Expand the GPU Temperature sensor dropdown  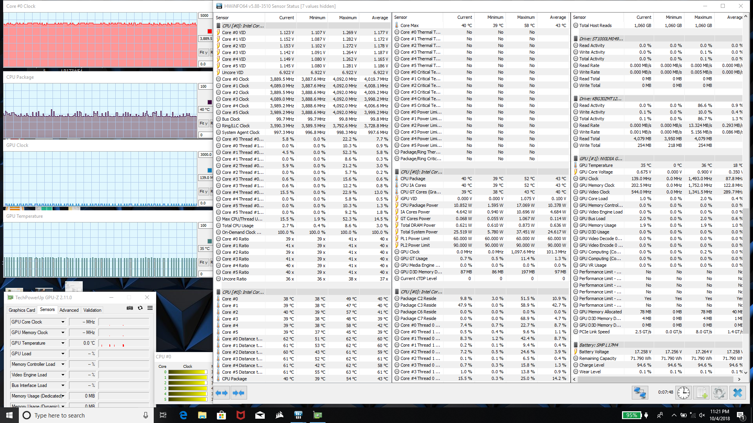(63, 343)
